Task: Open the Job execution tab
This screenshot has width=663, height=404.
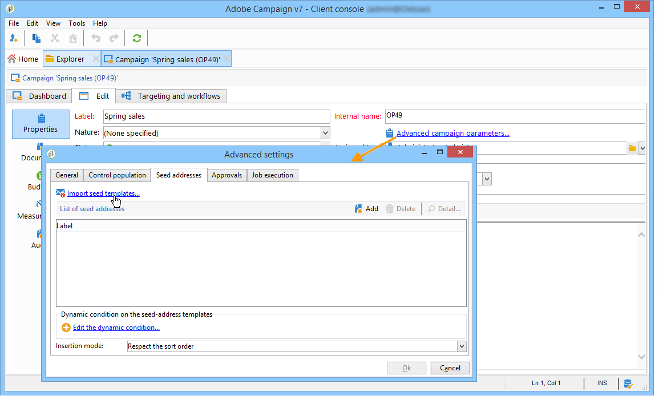Action: click(x=273, y=175)
